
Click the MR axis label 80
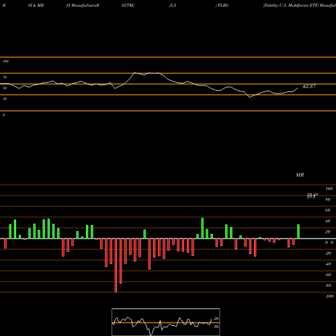click(328, 200)
